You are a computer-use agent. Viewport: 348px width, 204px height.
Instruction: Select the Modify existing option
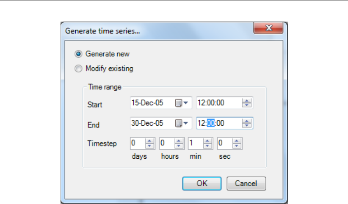78,68
